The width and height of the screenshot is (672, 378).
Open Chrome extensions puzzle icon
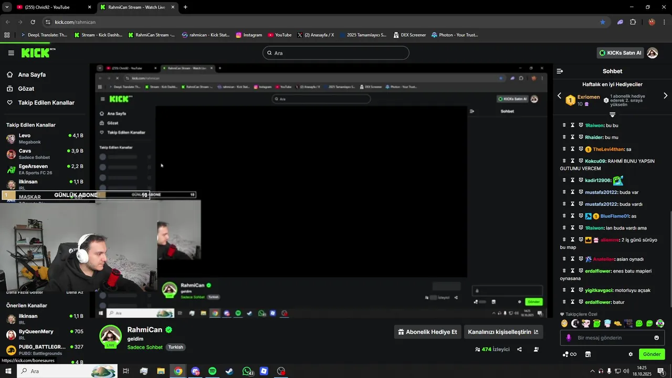633,22
